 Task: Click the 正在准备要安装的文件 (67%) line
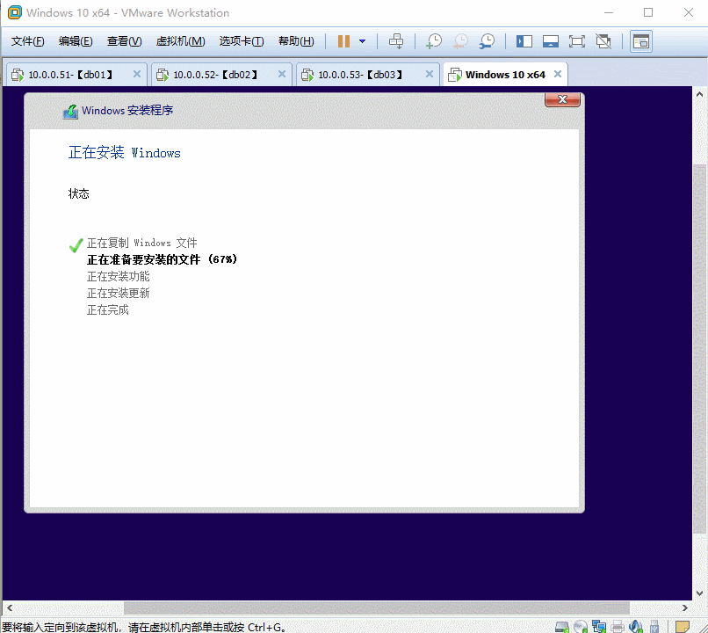coord(162,260)
